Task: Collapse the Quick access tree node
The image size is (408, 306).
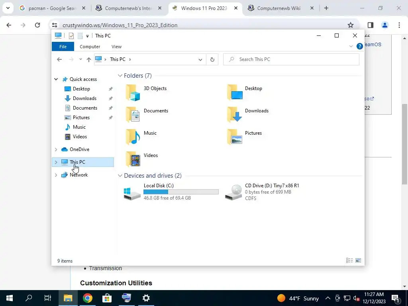Action: 56,79
